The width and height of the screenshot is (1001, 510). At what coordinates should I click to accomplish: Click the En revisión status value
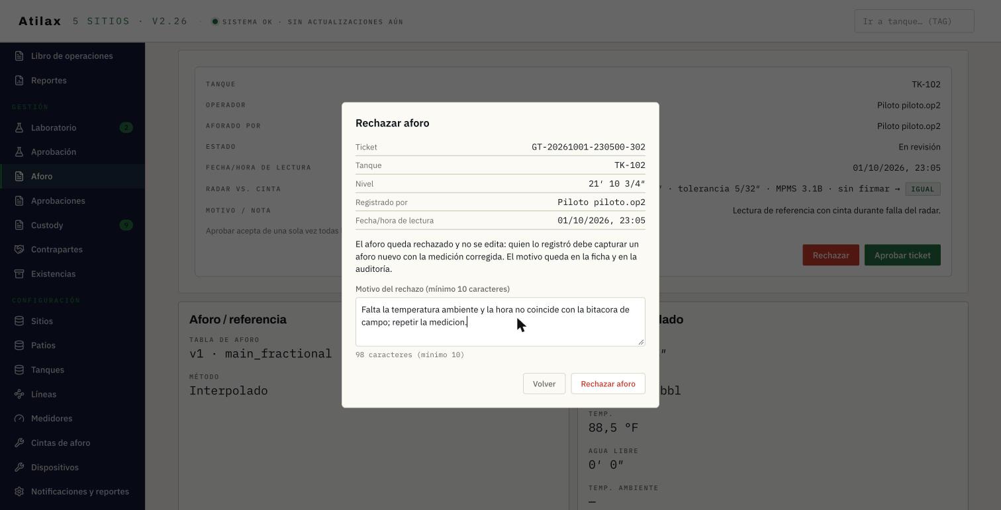coord(920,147)
